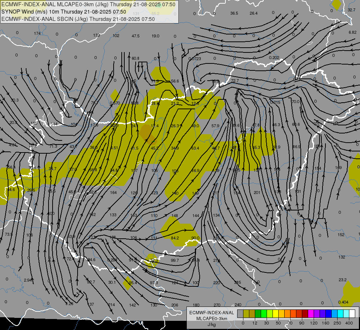Click the legend scale label '400'

[349, 323]
